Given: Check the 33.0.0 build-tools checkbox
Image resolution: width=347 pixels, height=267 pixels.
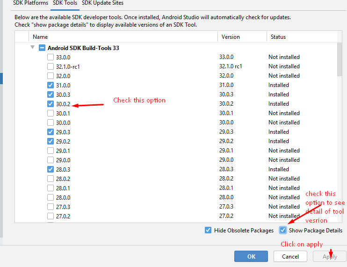Looking at the screenshot, I should point(51,57).
